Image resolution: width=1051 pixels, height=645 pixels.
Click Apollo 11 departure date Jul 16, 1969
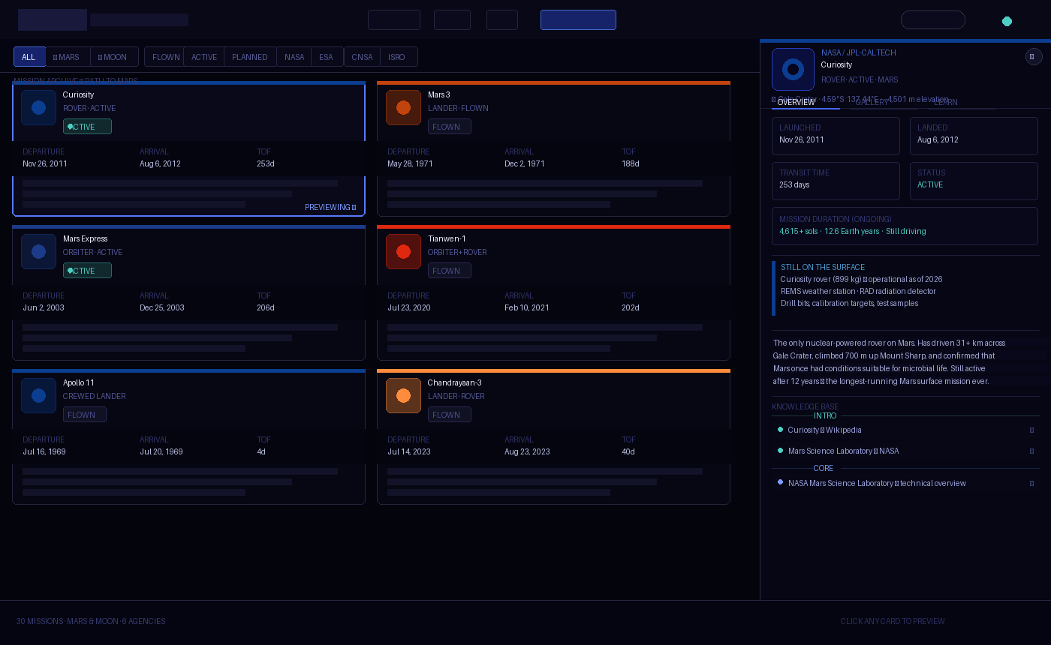pyautogui.click(x=44, y=451)
